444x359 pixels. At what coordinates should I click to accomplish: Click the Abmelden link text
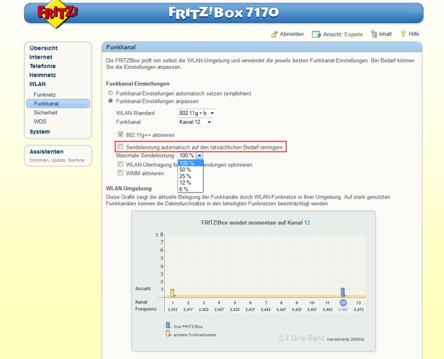point(292,34)
